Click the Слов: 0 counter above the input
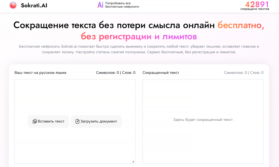The width and height of the screenshot is (279, 167). (128, 72)
